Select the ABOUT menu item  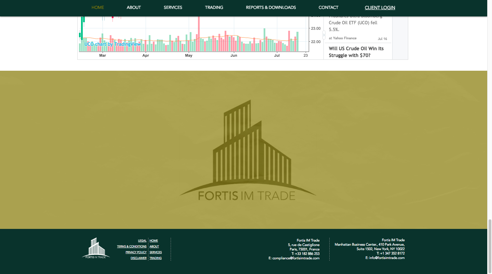(x=134, y=7)
